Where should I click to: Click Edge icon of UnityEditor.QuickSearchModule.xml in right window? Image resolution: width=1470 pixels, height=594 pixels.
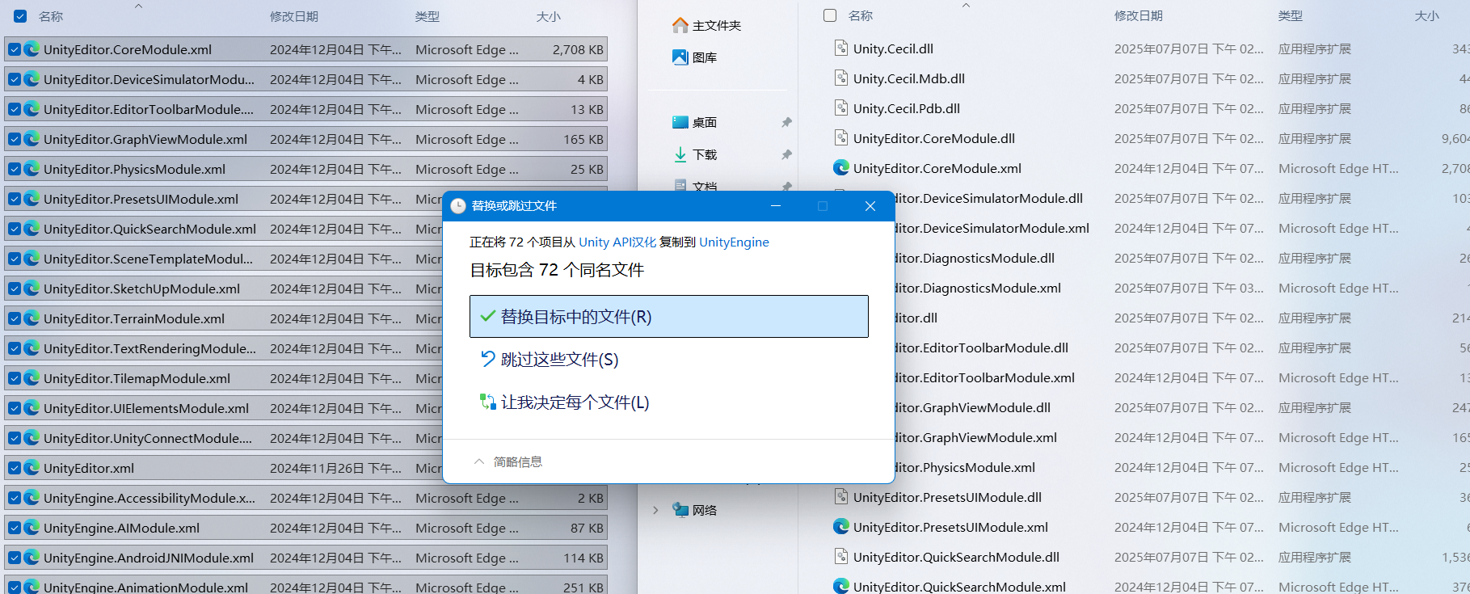[x=841, y=586]
